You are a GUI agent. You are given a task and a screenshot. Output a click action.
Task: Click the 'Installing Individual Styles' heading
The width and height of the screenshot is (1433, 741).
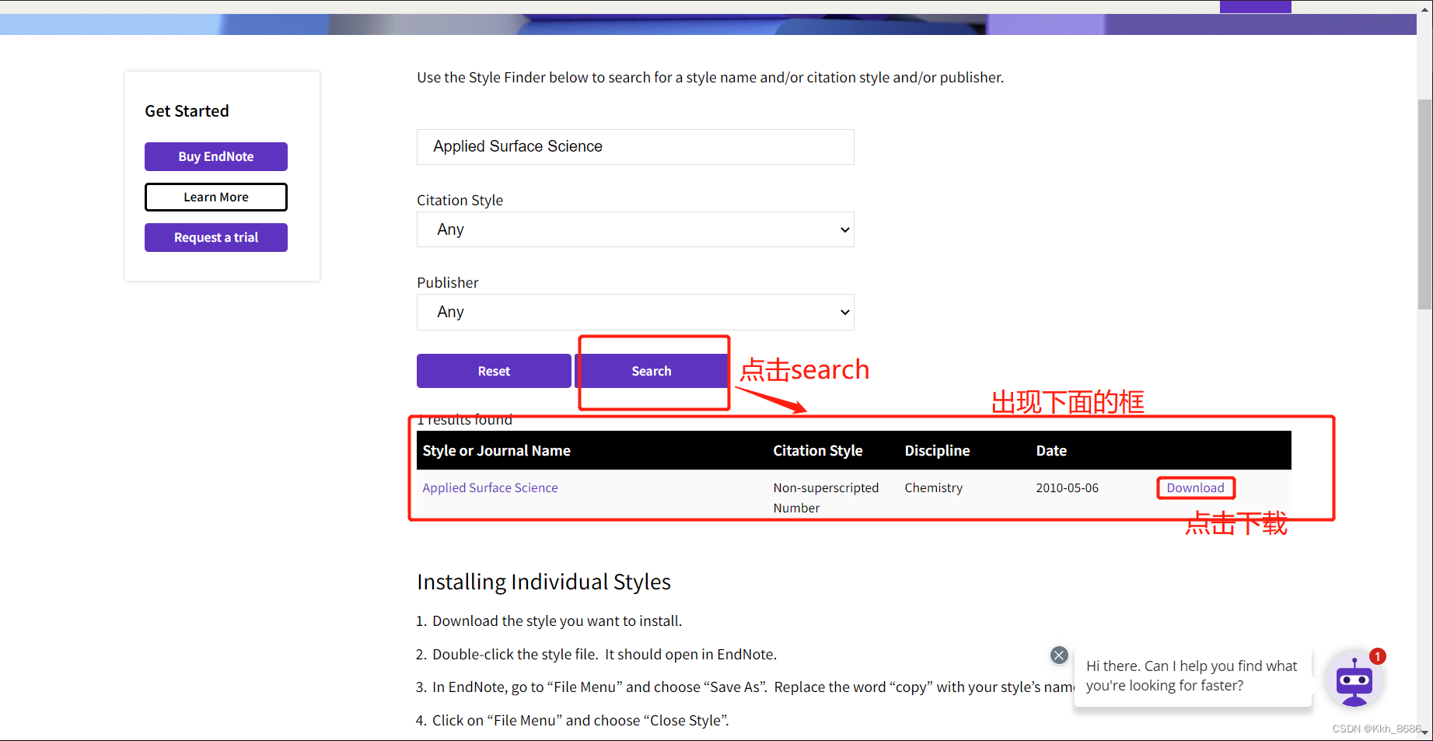(x=543, y=582)
